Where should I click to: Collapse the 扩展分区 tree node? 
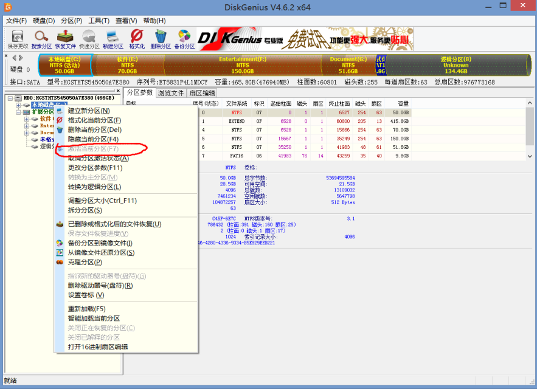click(18, 112)
